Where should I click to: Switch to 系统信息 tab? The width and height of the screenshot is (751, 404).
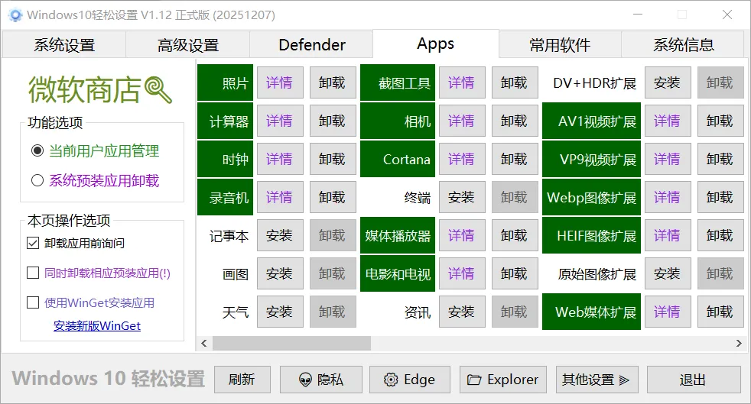(x=684, y=45)
